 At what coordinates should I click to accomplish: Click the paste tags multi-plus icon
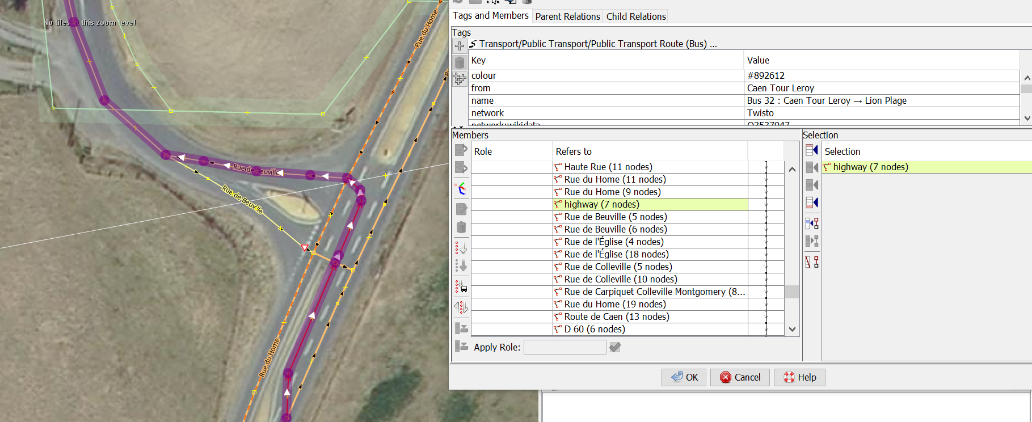click(x=460, y=79)
